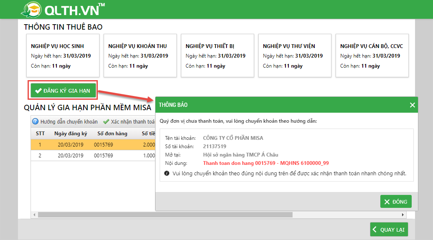Click red transfer content Thanh toan don hang

click(266, 163)
